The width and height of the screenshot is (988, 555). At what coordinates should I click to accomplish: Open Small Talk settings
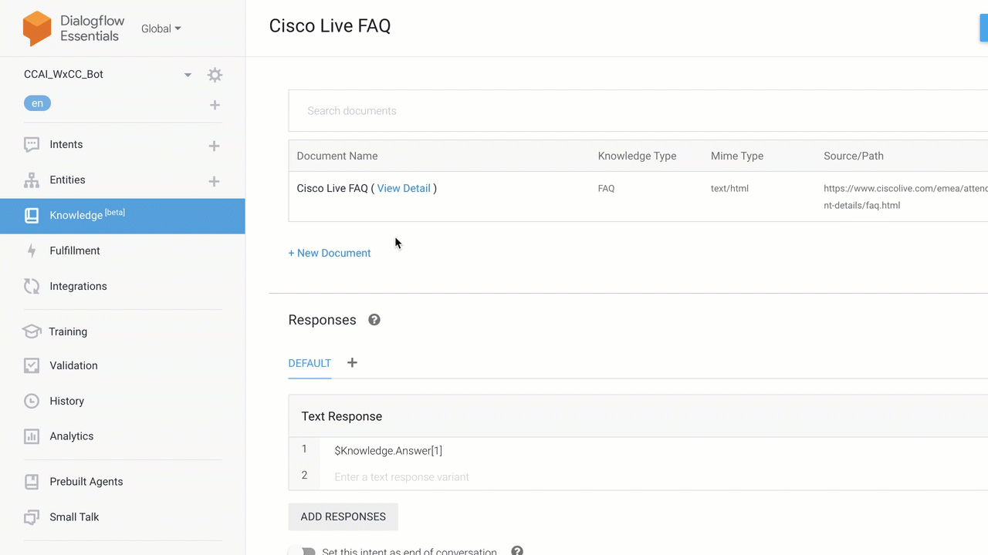[74, 517]
